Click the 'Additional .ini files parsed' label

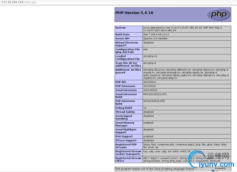pos(128,71)
